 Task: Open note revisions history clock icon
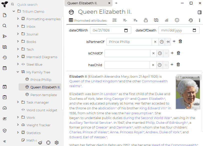[x=191, y=20]
